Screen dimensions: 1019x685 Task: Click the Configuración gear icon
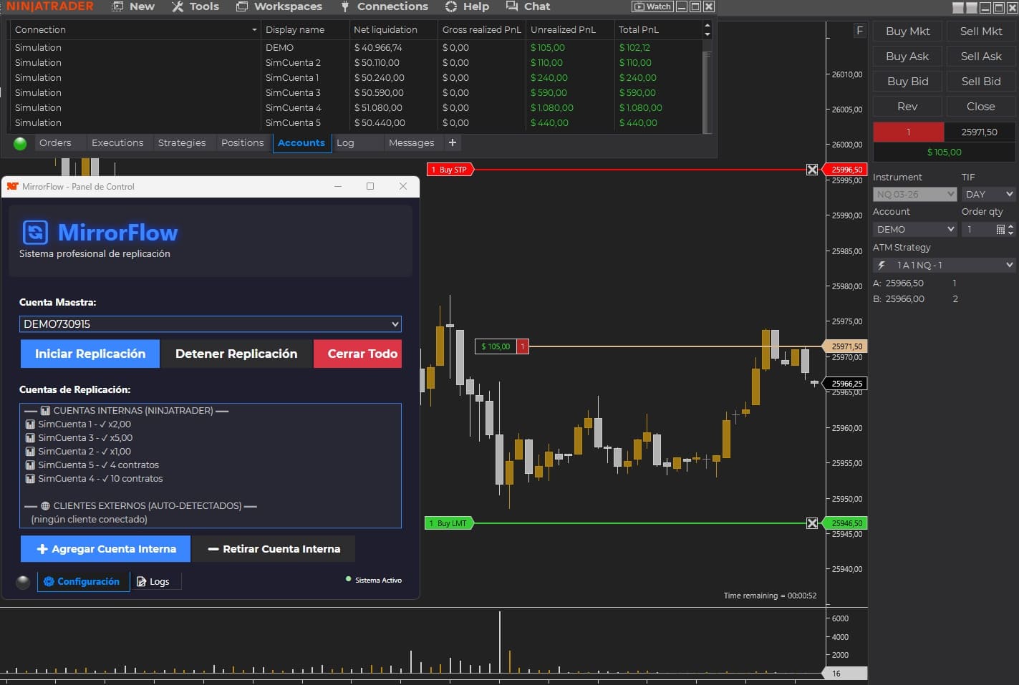49,582
